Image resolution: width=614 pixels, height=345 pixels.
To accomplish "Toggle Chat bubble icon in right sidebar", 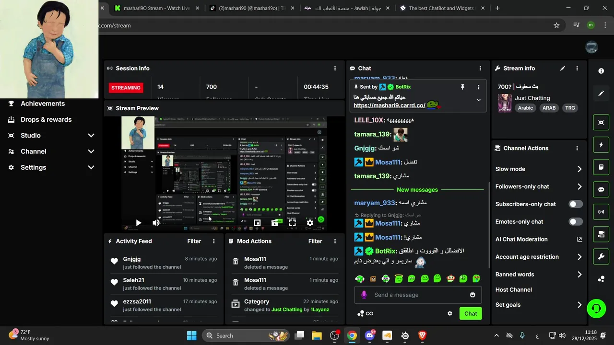I will point(601,189).
